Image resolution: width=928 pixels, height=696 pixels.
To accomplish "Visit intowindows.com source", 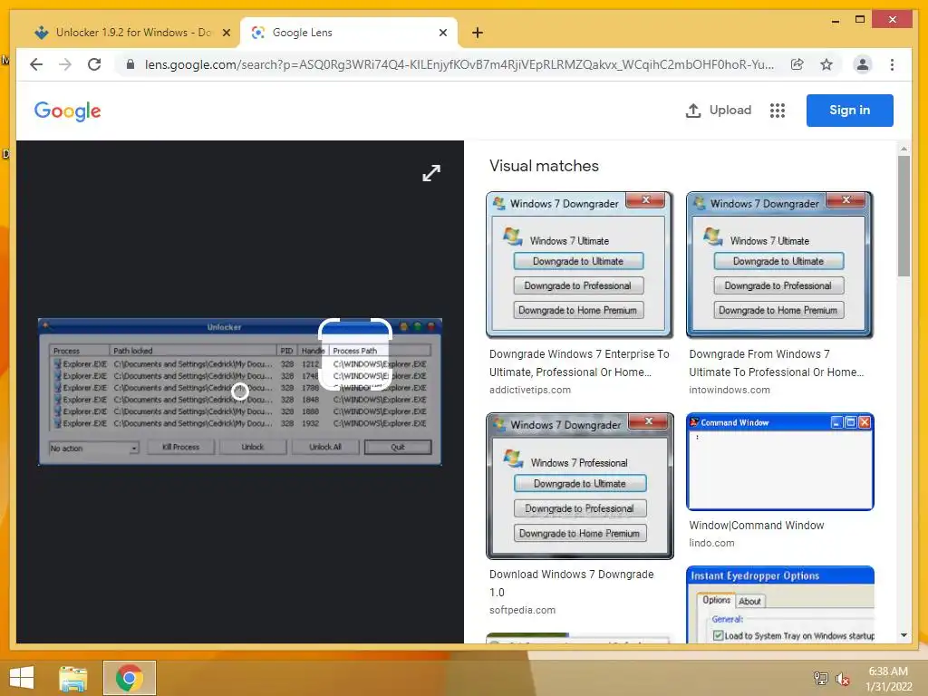I will [730, 390].
